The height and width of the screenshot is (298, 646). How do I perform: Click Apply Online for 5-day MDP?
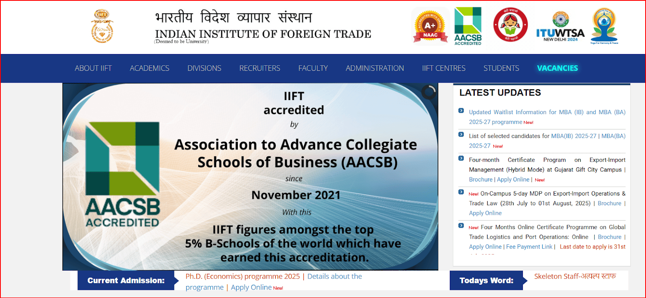tap(485, 213)
